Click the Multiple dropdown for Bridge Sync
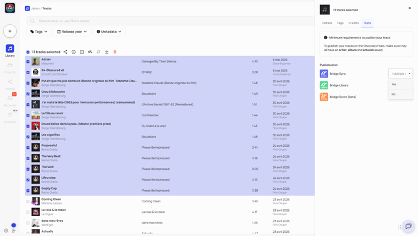418x236 pixels. 401,73
